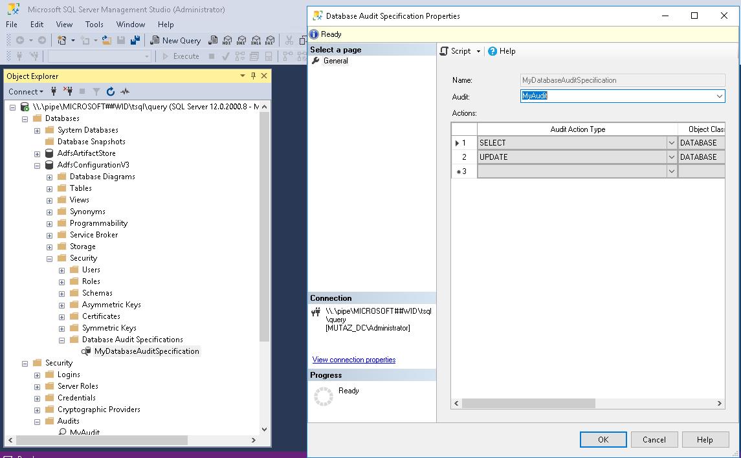Click the OK button

pos(603,440)
